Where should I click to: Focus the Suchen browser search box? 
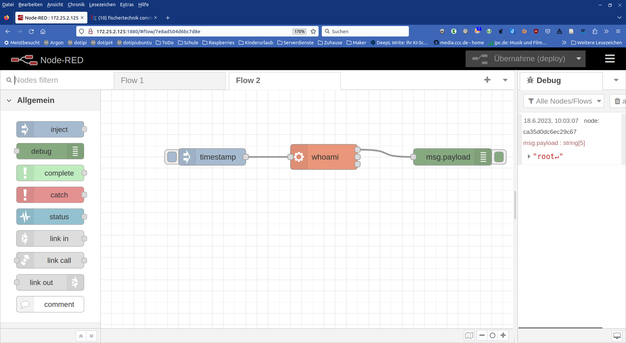pyautogui.click(x=365, y=31)
